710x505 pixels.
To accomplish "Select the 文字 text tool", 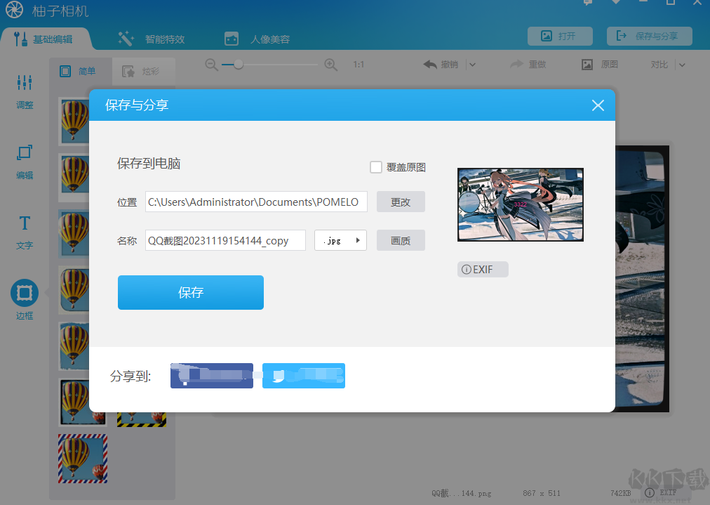I will [25, 232].
